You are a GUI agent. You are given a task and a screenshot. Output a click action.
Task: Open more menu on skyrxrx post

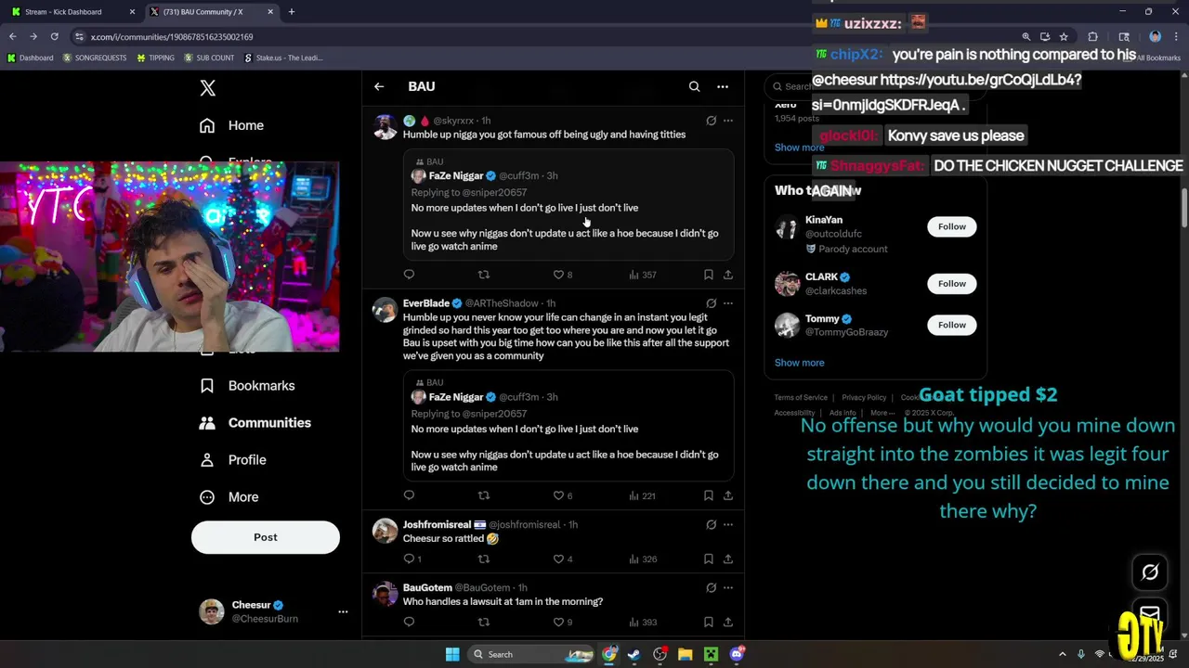pos(728,121)
